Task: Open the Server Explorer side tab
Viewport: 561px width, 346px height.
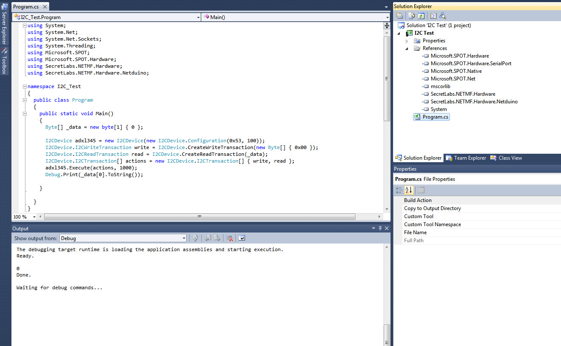Action: point(4,25)
